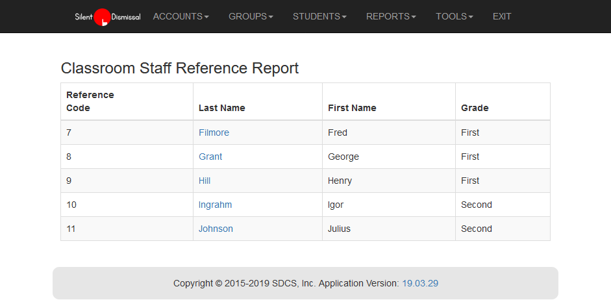Click the Hill last name link
611x302 pixels.
click(x=205, y=181)
